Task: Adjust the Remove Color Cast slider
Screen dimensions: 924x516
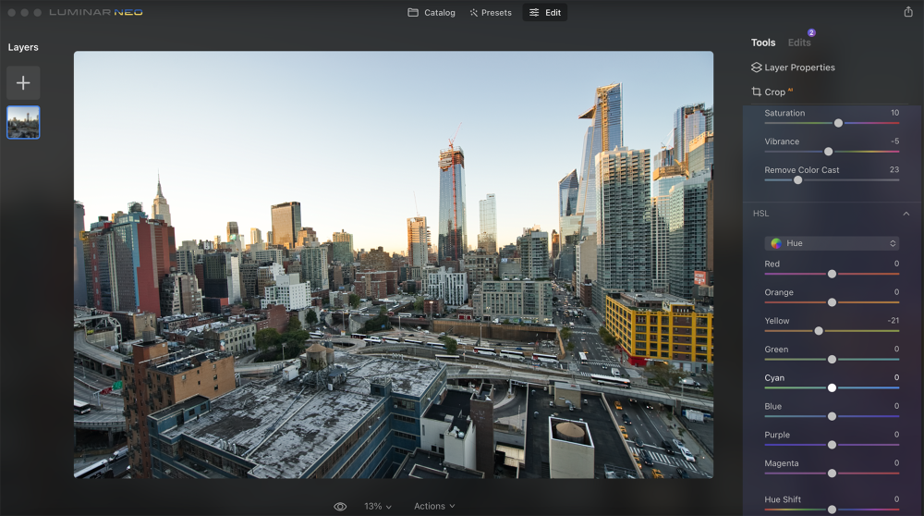Action: pyautogui.click(x=798, y=180)
